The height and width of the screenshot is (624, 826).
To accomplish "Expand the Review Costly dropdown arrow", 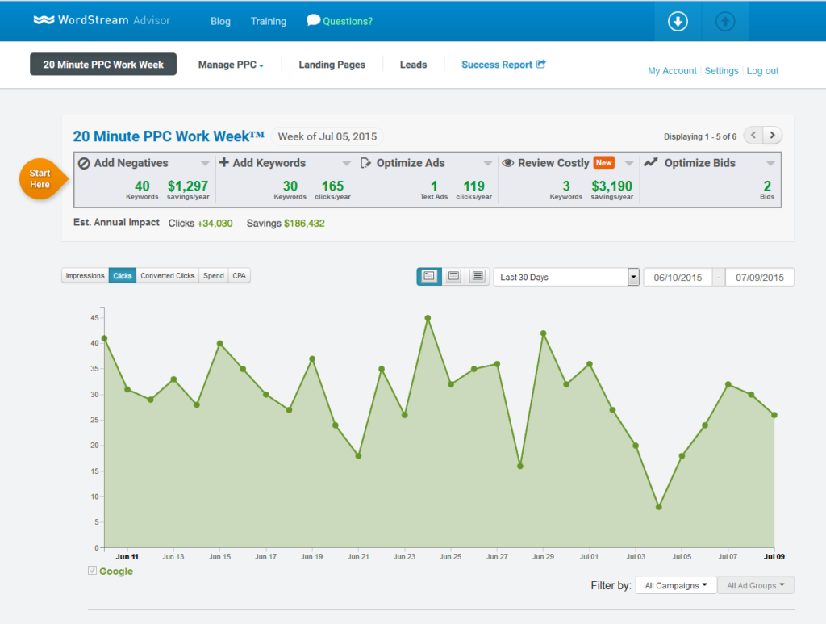I will point(629,163).
